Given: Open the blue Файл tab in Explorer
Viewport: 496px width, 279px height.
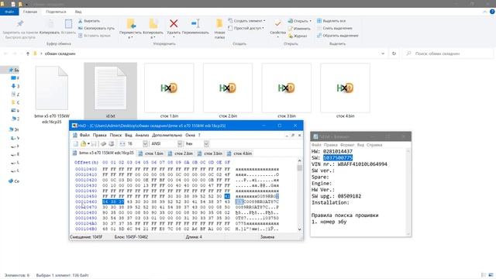Looking at the screenshot, I should pyautogui.click(x=9, y=12).
